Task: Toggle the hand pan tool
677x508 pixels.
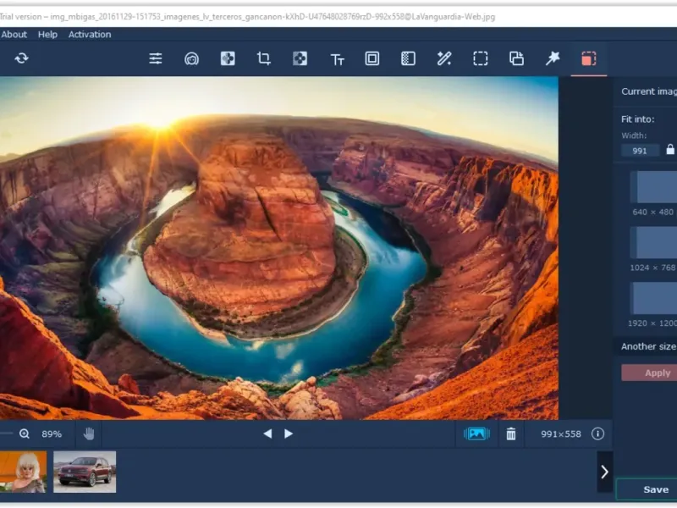Action: 89,433
